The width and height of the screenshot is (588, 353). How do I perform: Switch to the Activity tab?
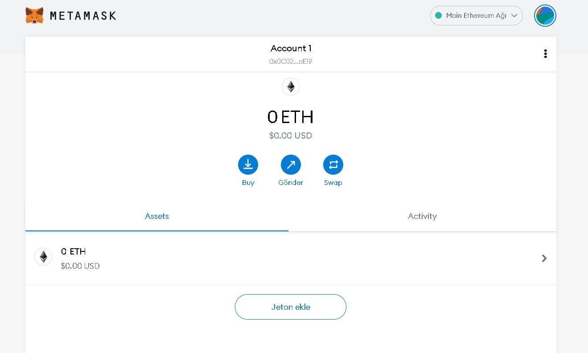point(422,216)
